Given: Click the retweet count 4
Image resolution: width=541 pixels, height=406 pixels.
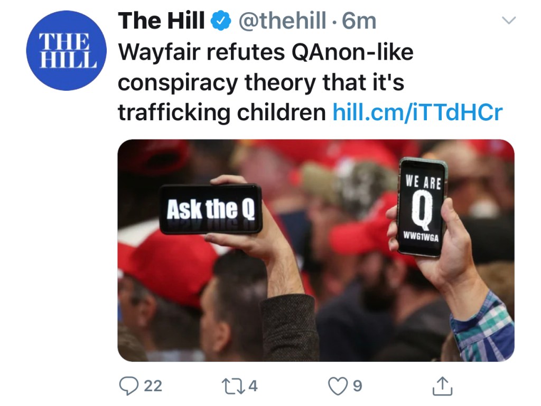Looking at the screenshot, I should 253,385.
